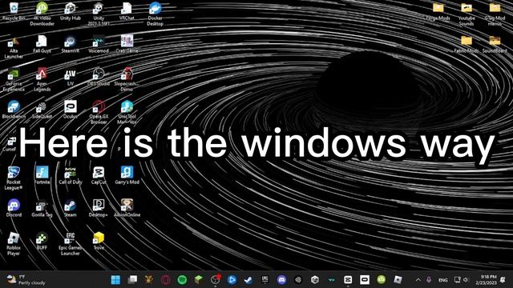Open Docker Desktop shortcut
513x288 pixels.
[155, 14]
